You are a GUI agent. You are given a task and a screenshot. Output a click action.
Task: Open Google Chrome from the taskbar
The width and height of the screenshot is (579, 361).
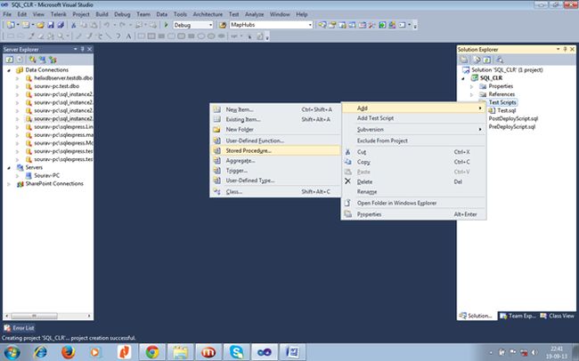click(152, 352)
